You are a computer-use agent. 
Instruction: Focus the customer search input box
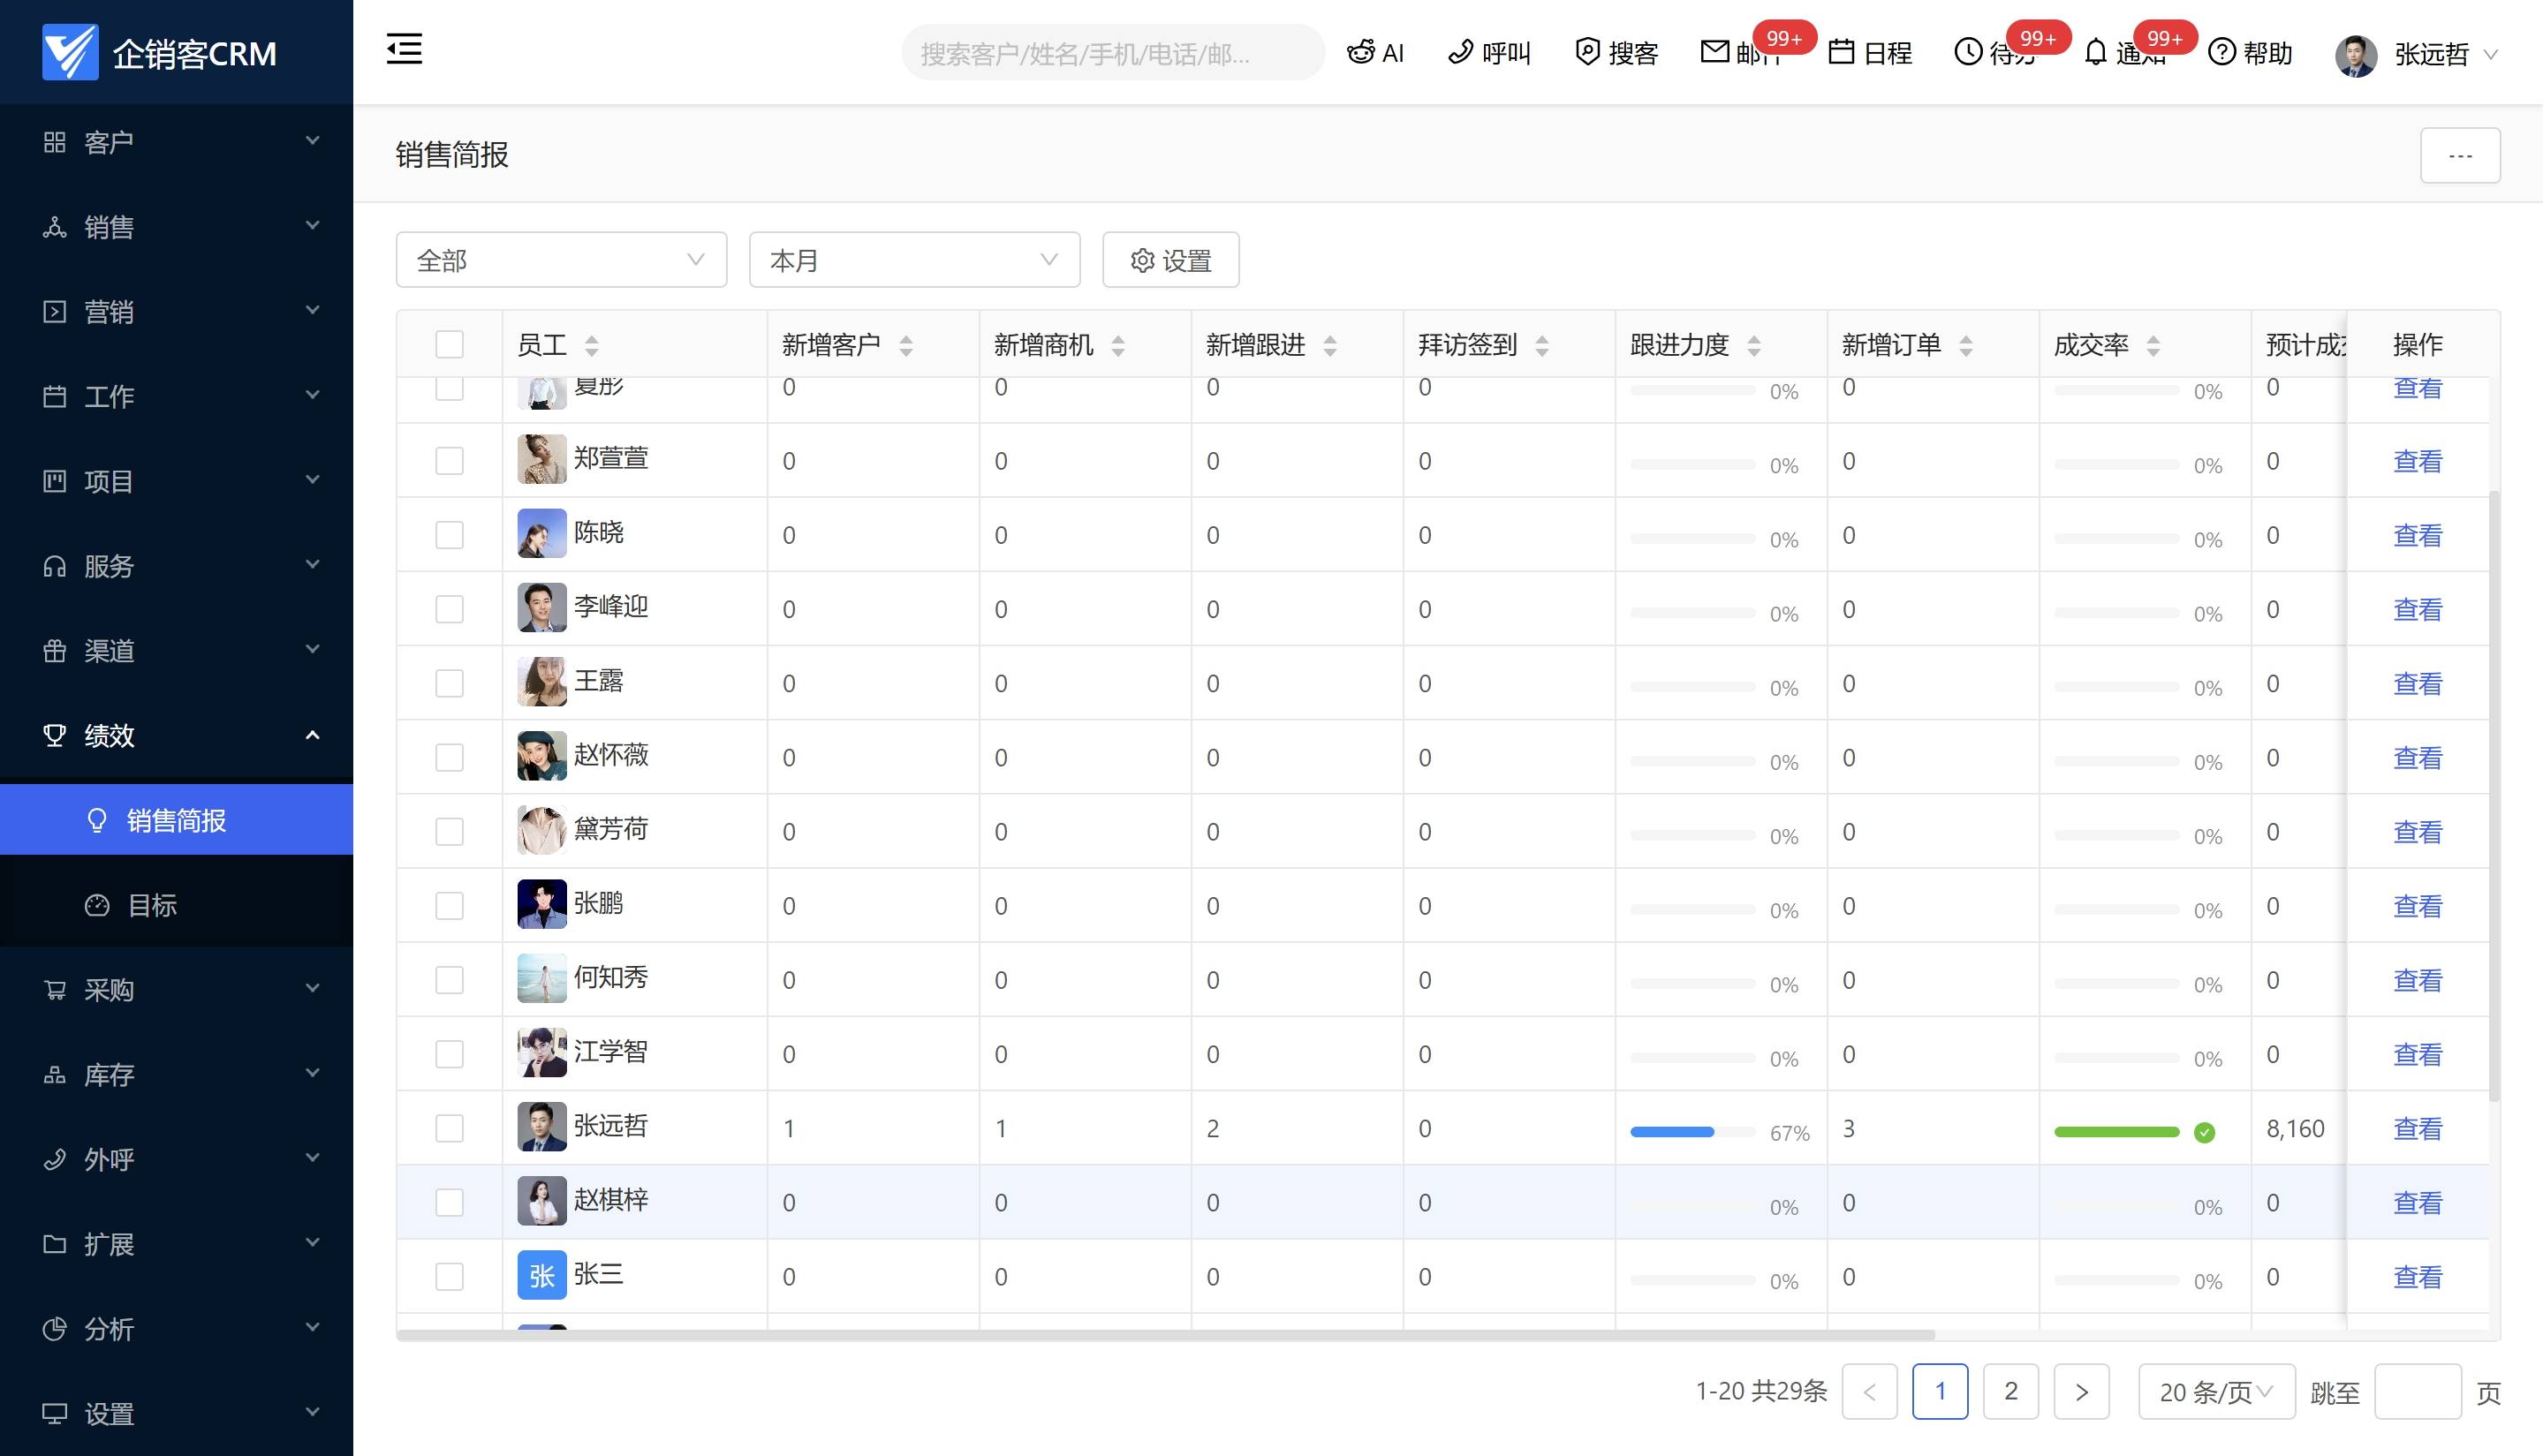point(1110,53)
